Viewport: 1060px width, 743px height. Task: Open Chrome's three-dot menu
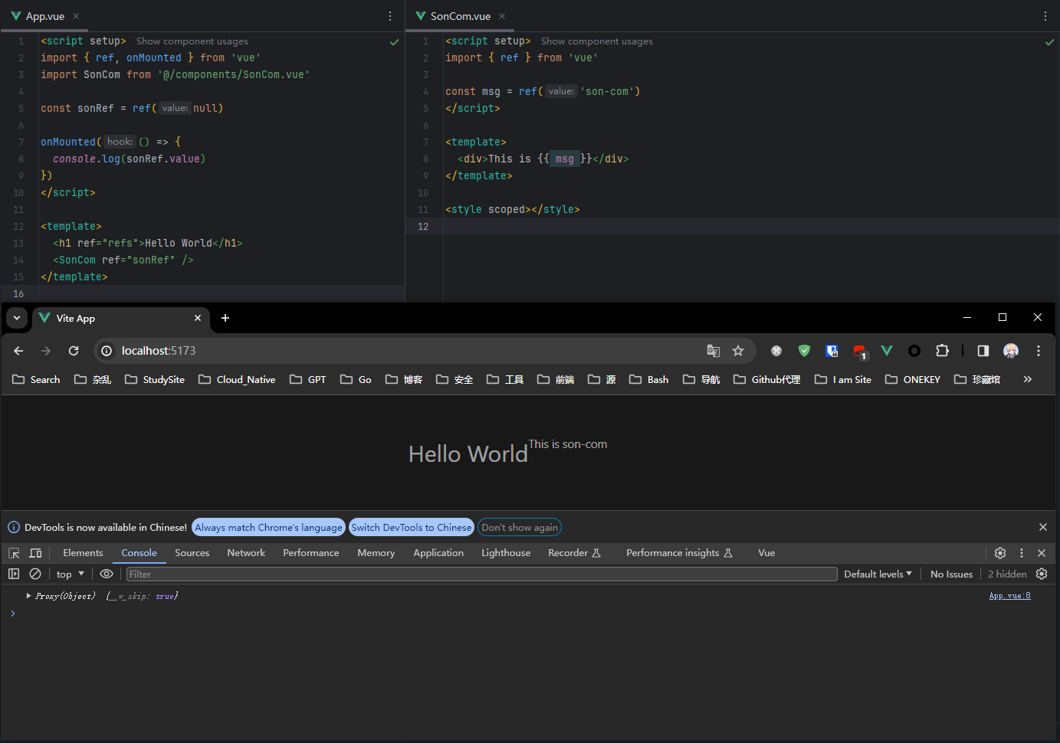point(1039,351)
